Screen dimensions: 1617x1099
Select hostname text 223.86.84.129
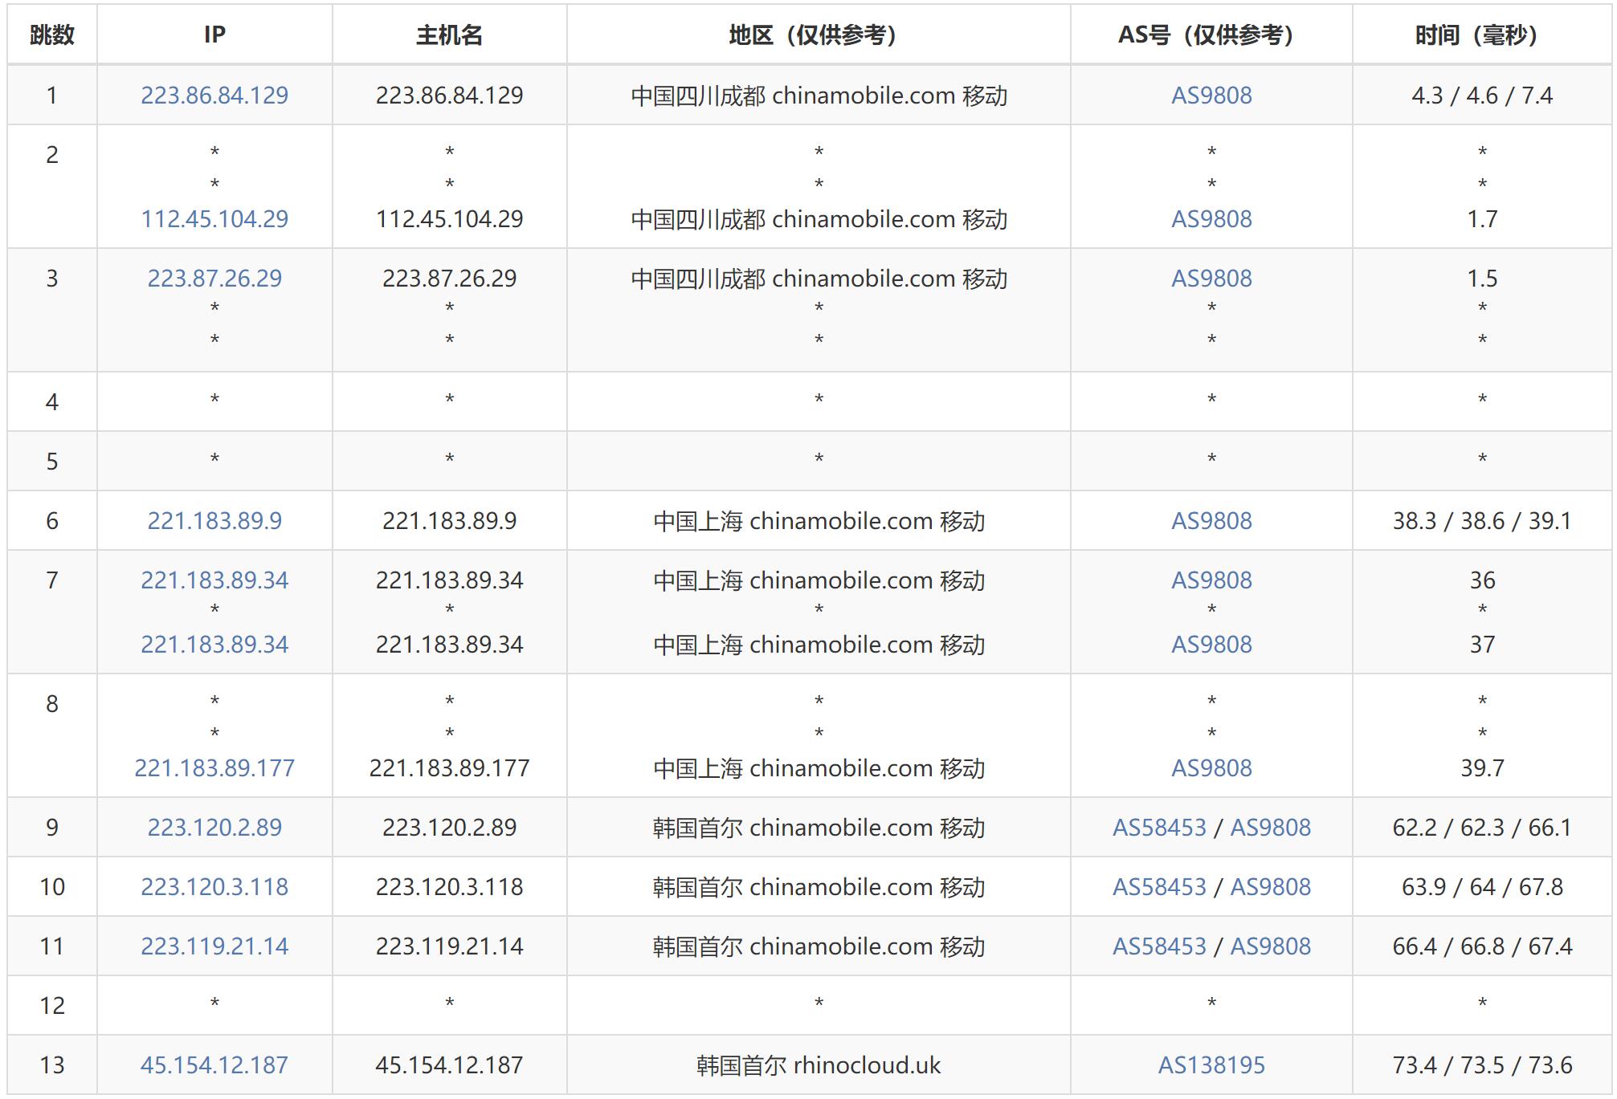coord(449,96)
